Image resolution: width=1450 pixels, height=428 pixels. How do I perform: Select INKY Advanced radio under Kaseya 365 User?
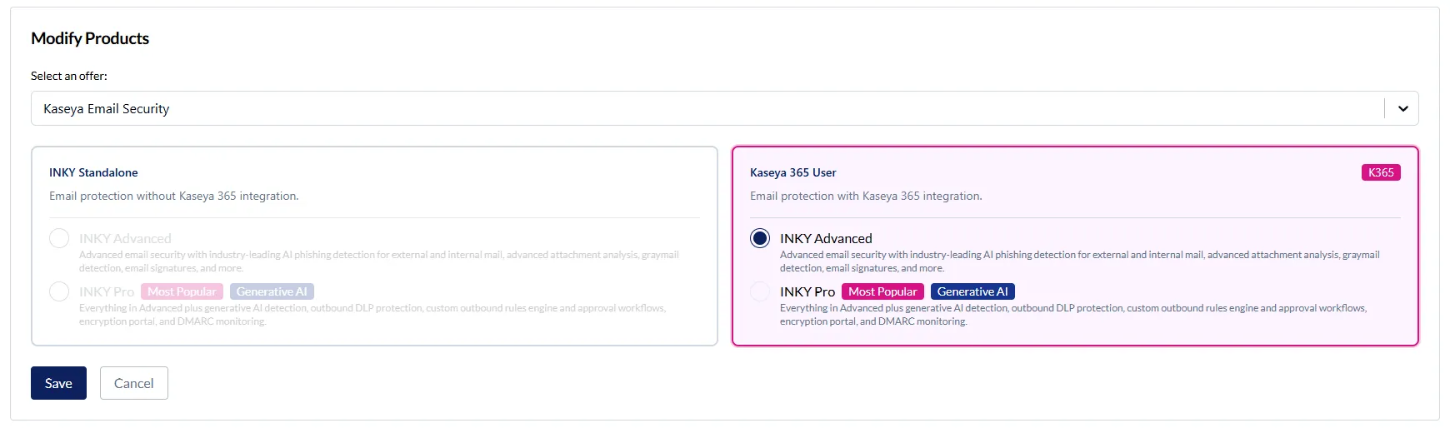pos(760,238)
